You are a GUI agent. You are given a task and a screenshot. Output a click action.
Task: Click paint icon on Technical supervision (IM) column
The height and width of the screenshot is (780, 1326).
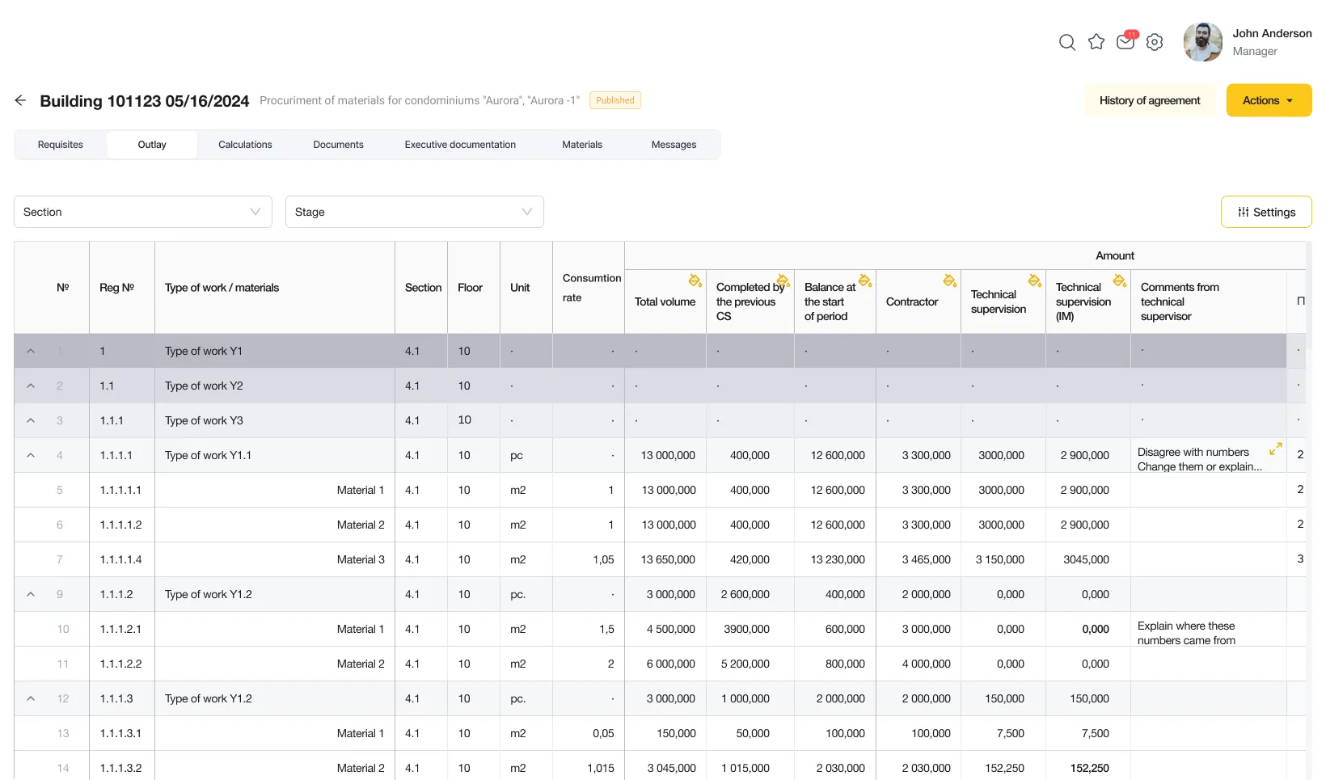click(x=1119, y=280)
